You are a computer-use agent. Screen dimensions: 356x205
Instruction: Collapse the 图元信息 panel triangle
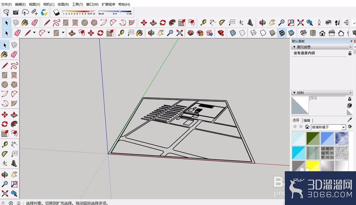tap(294, 47)
